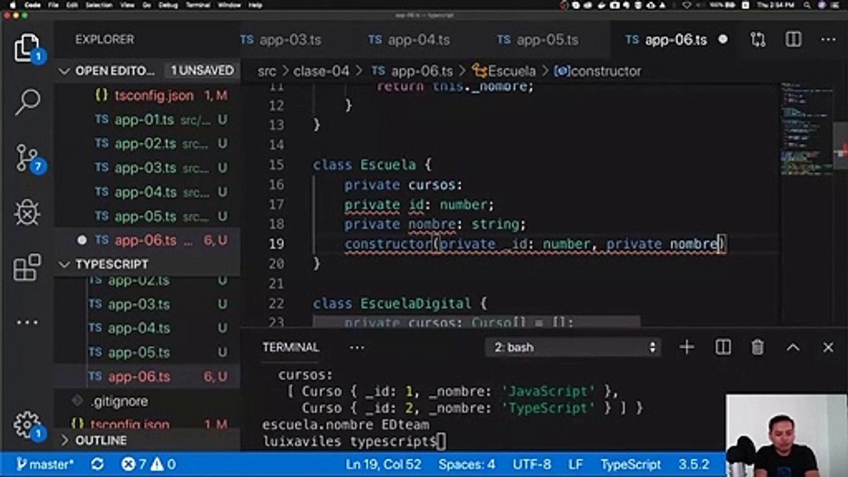
Task: Open the Debug view with bug icon
Action: (x=26, y=213)
